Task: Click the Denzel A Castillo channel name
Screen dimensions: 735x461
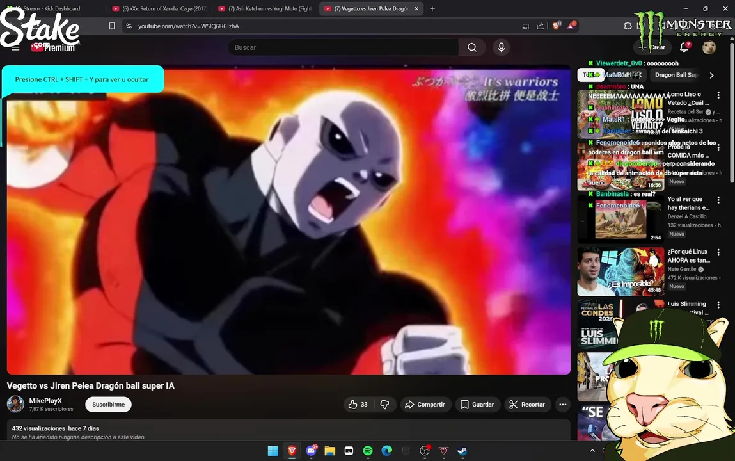Action: pos(687,216)
